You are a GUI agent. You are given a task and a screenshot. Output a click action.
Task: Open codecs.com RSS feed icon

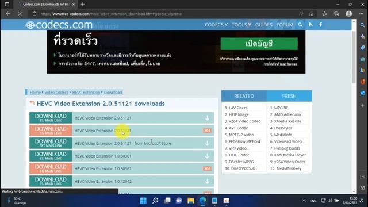[310, 24]
